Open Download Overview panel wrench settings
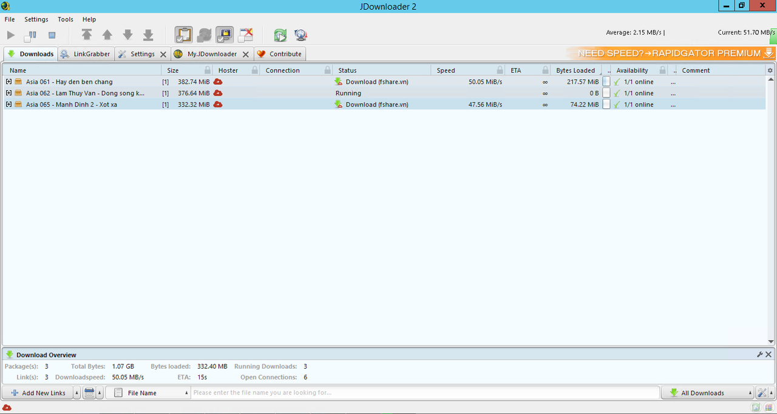777x414 pixels. 760,355
